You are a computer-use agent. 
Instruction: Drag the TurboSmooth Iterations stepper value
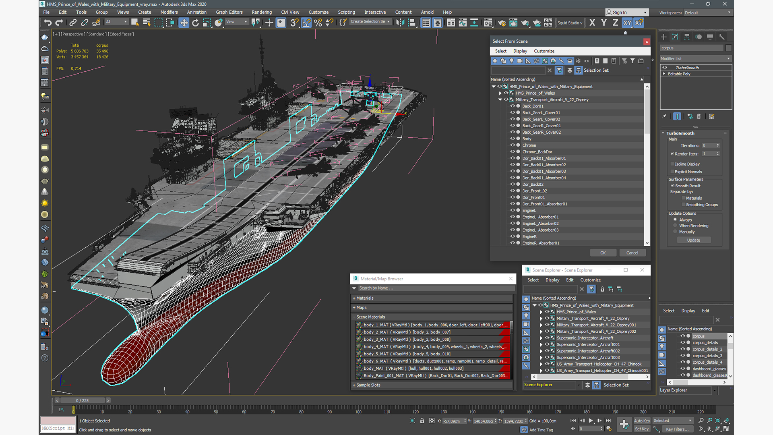coord(718,145)
